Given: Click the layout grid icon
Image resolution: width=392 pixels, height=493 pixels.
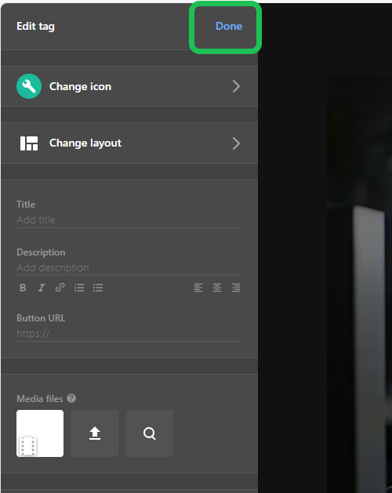Looking at the screenshot, I should [x=29, y=143].
